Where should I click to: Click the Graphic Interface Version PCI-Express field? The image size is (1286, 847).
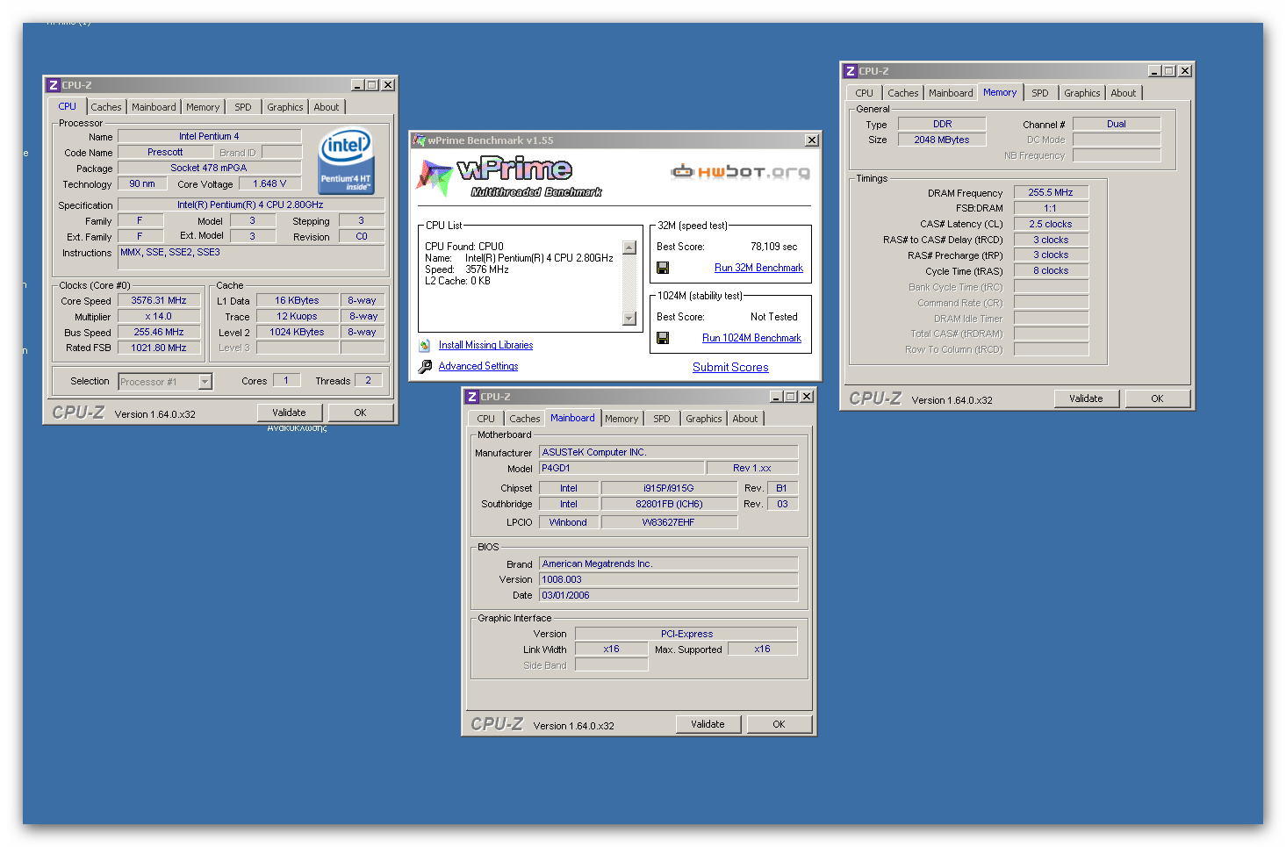pos(686,634)
